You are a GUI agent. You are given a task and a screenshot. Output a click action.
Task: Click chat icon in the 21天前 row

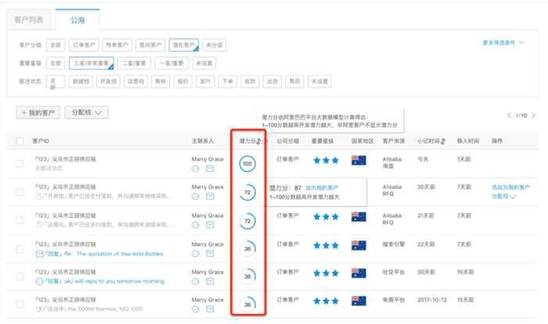[x=196, y=225]
